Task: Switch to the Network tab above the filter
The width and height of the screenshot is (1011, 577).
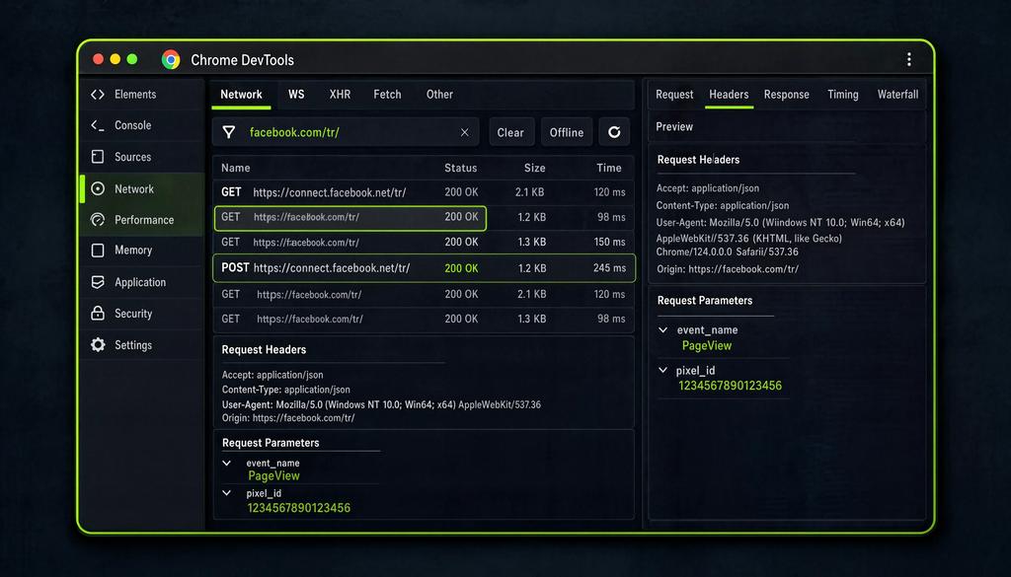Action: pyautogui.click(x=241, y=95)
